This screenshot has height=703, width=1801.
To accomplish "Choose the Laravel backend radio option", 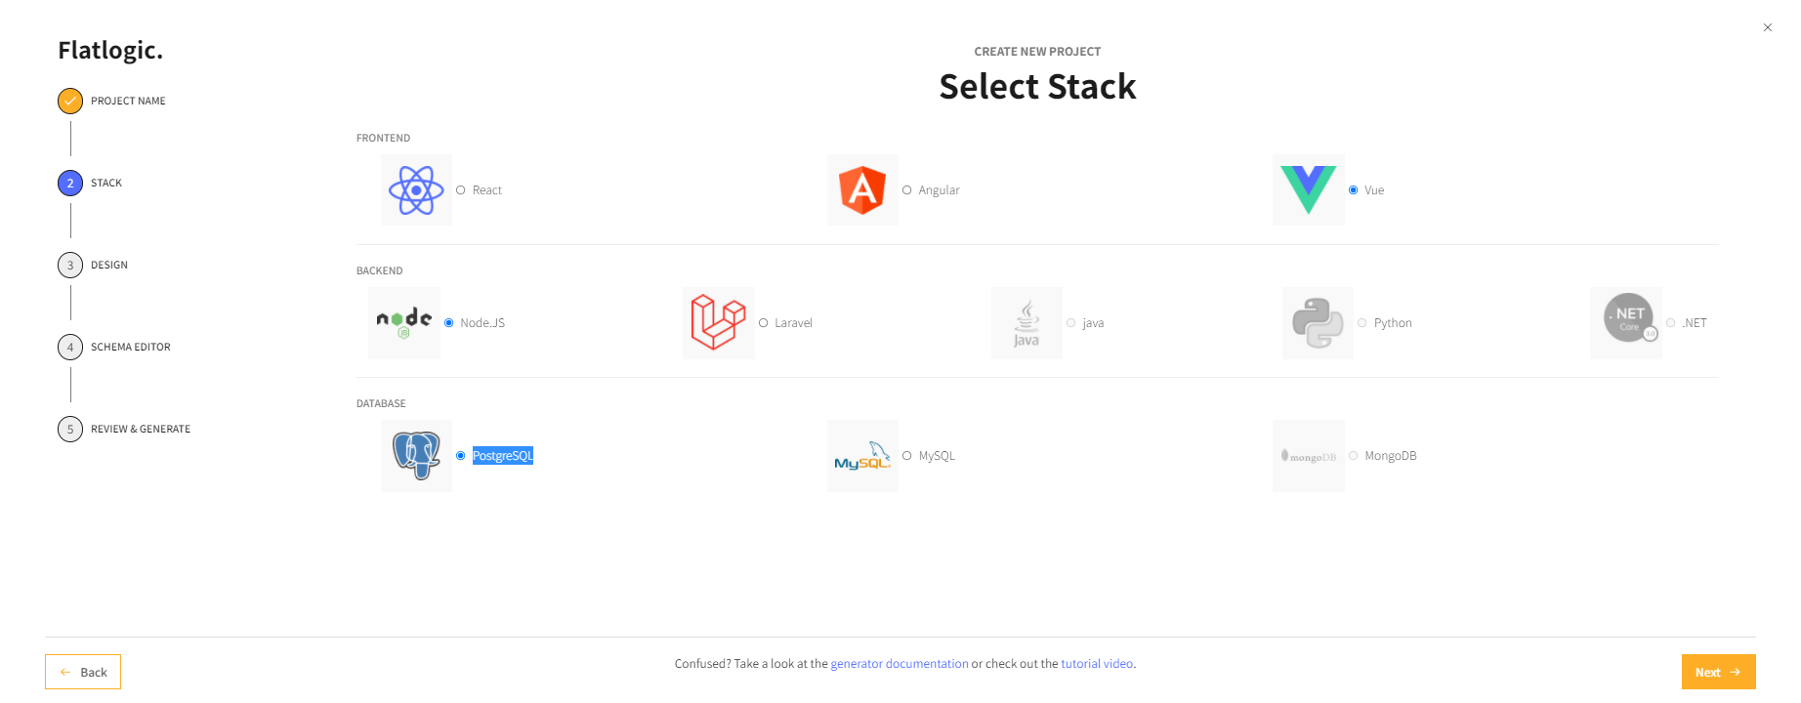I will 764,323.
